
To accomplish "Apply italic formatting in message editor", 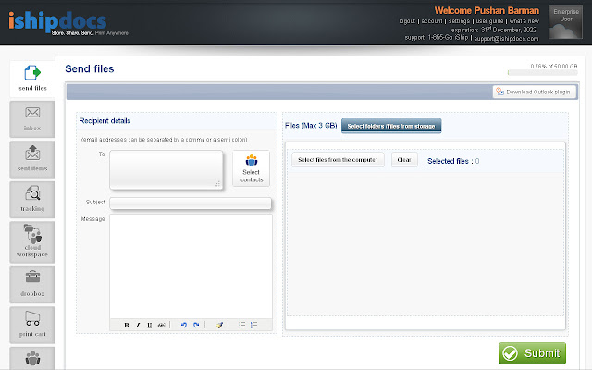I will tap(138, 325).
